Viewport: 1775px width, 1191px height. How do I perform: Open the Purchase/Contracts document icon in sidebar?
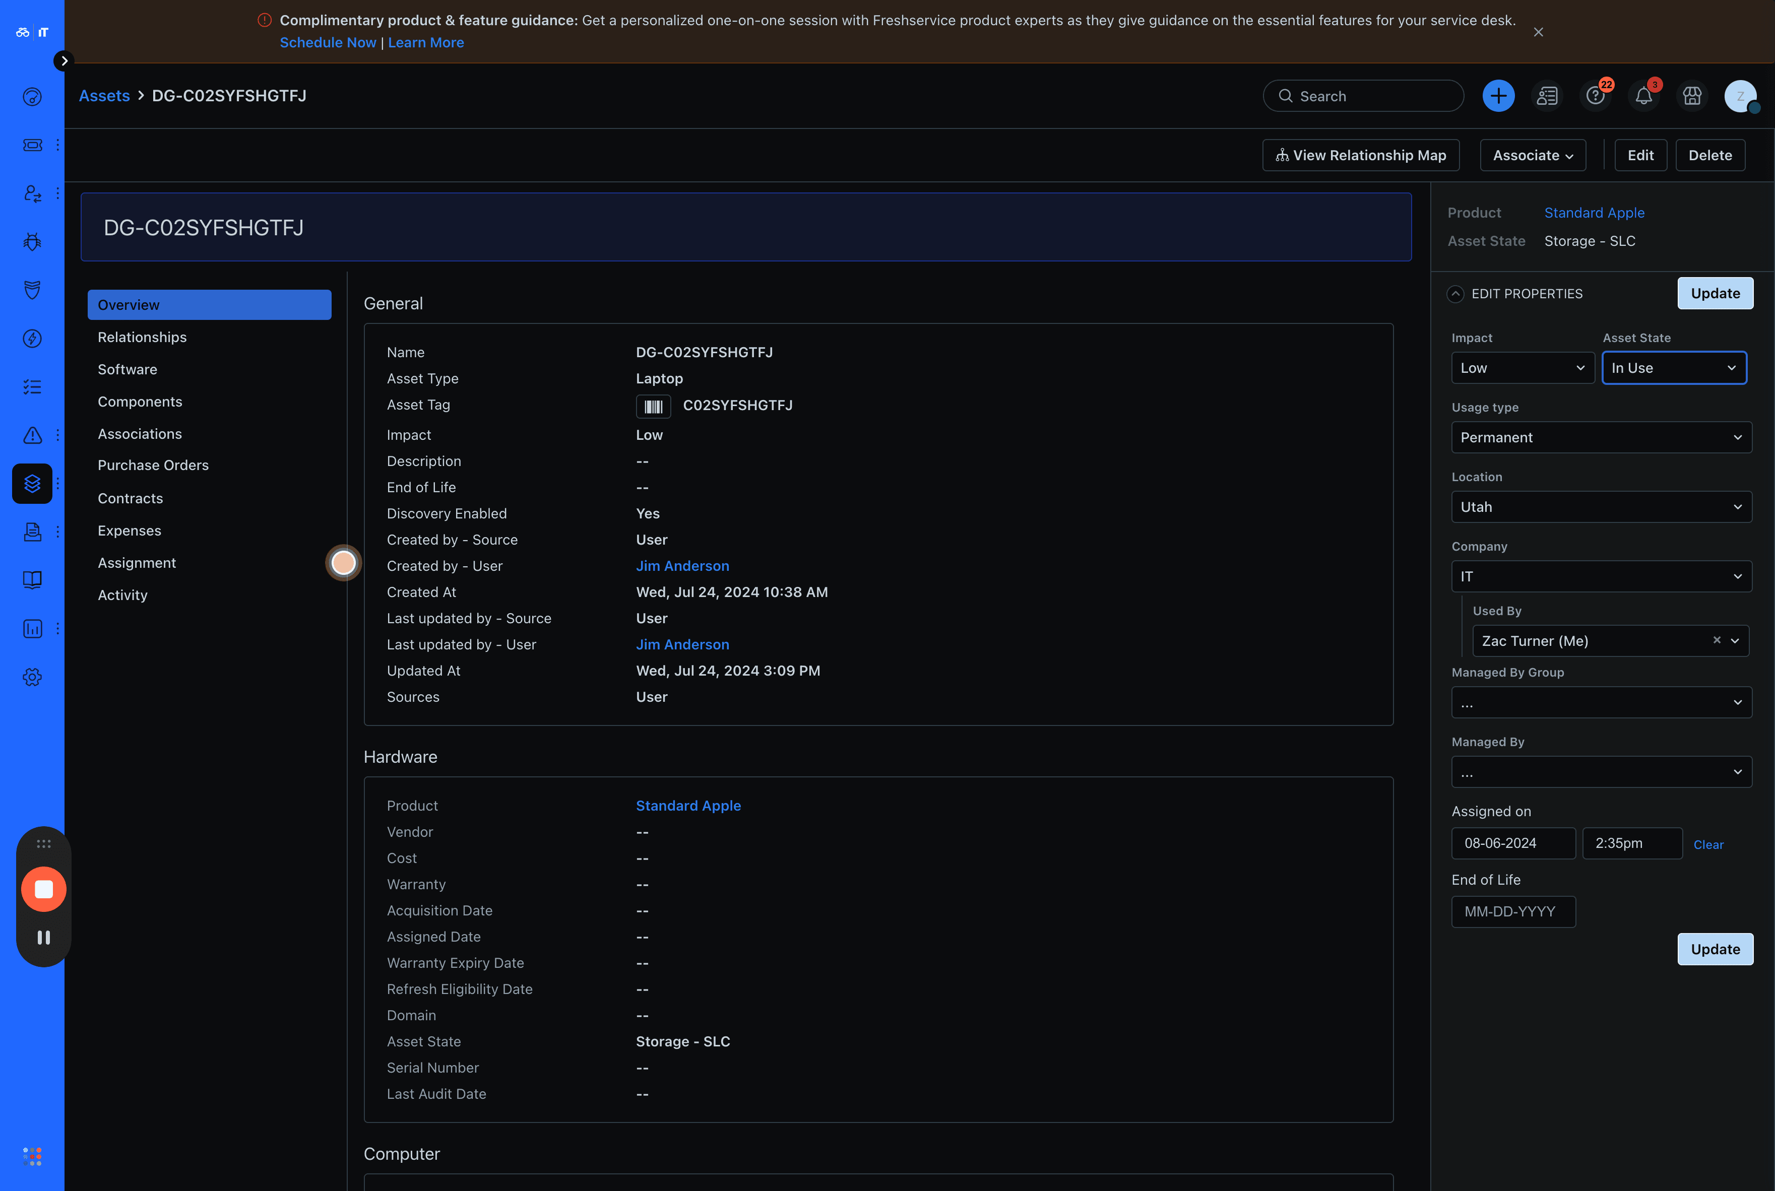tap(32, 532)
